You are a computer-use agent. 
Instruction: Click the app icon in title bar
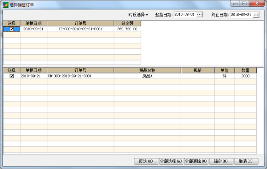[x=5, y=5]
